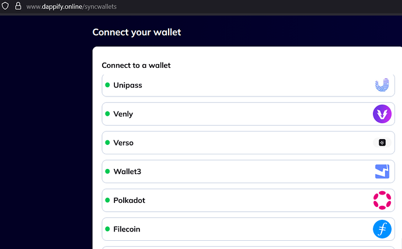Screen dimensions: 402x249
Task: Choose the Filecoin wallet option
Action: [233, 229]
